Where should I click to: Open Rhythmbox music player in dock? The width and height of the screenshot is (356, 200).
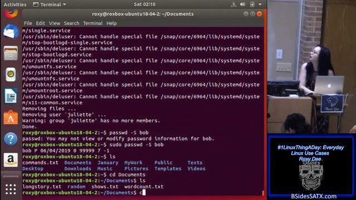11,74
